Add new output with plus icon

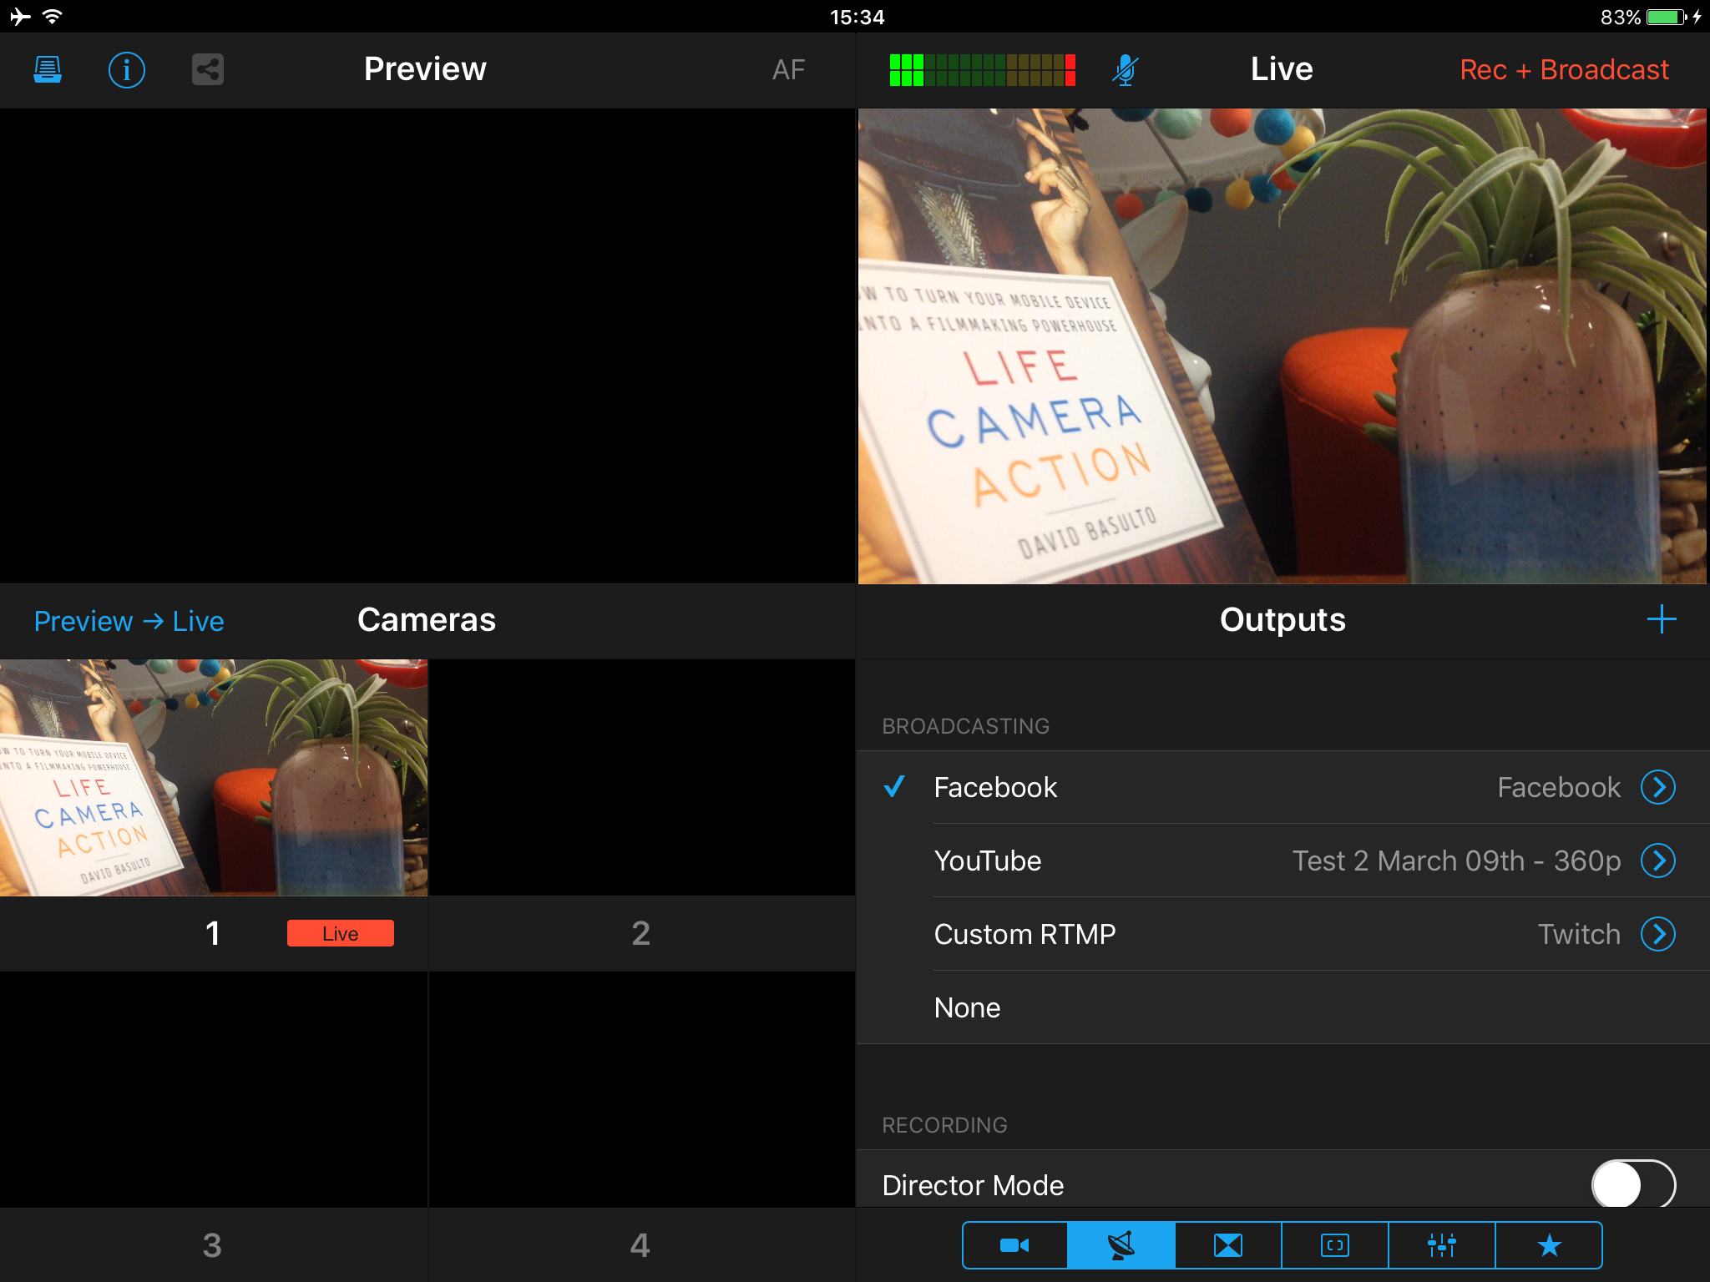(1661, 619)
